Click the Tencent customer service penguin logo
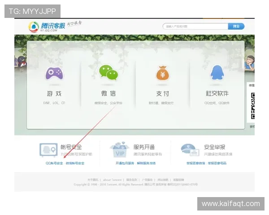269x215 pixels. click(34, 27)
